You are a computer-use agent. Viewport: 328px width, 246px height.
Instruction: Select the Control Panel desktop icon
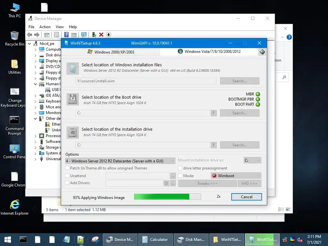[14, 152]
